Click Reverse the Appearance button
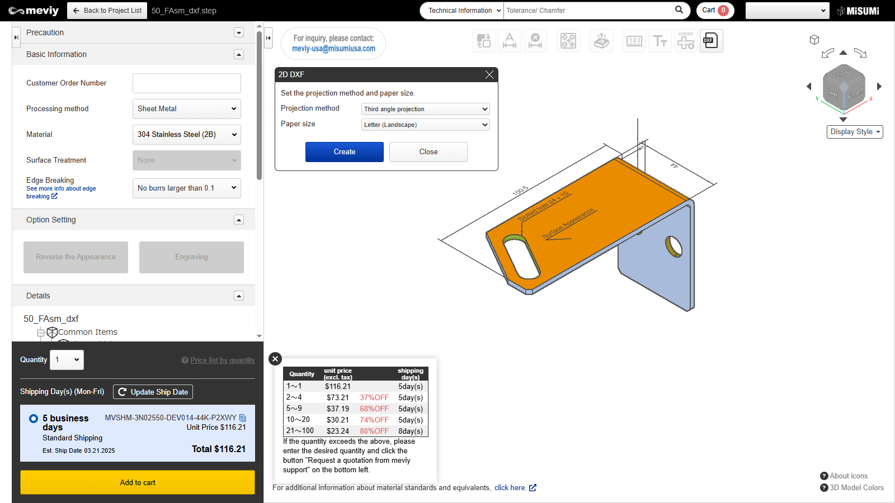 (x=76, y=257)
